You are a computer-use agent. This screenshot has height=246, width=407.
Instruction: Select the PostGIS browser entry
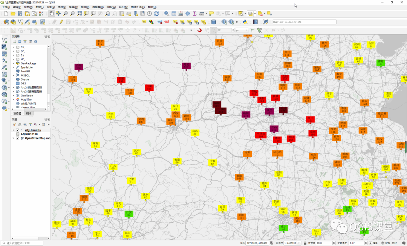pos(25,71)
